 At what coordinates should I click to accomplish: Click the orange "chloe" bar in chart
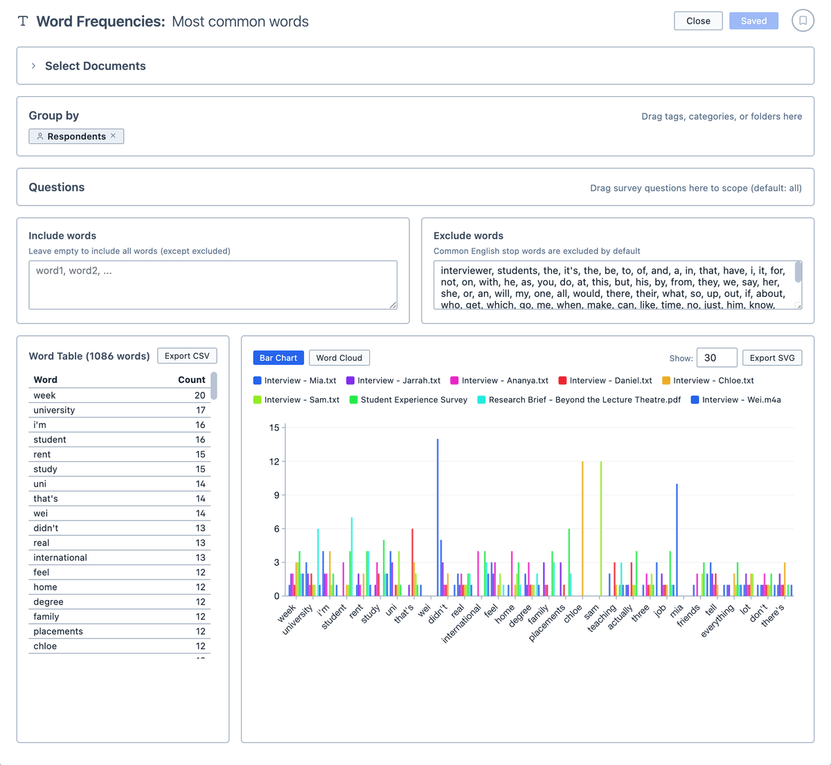[x=582, y=528]
